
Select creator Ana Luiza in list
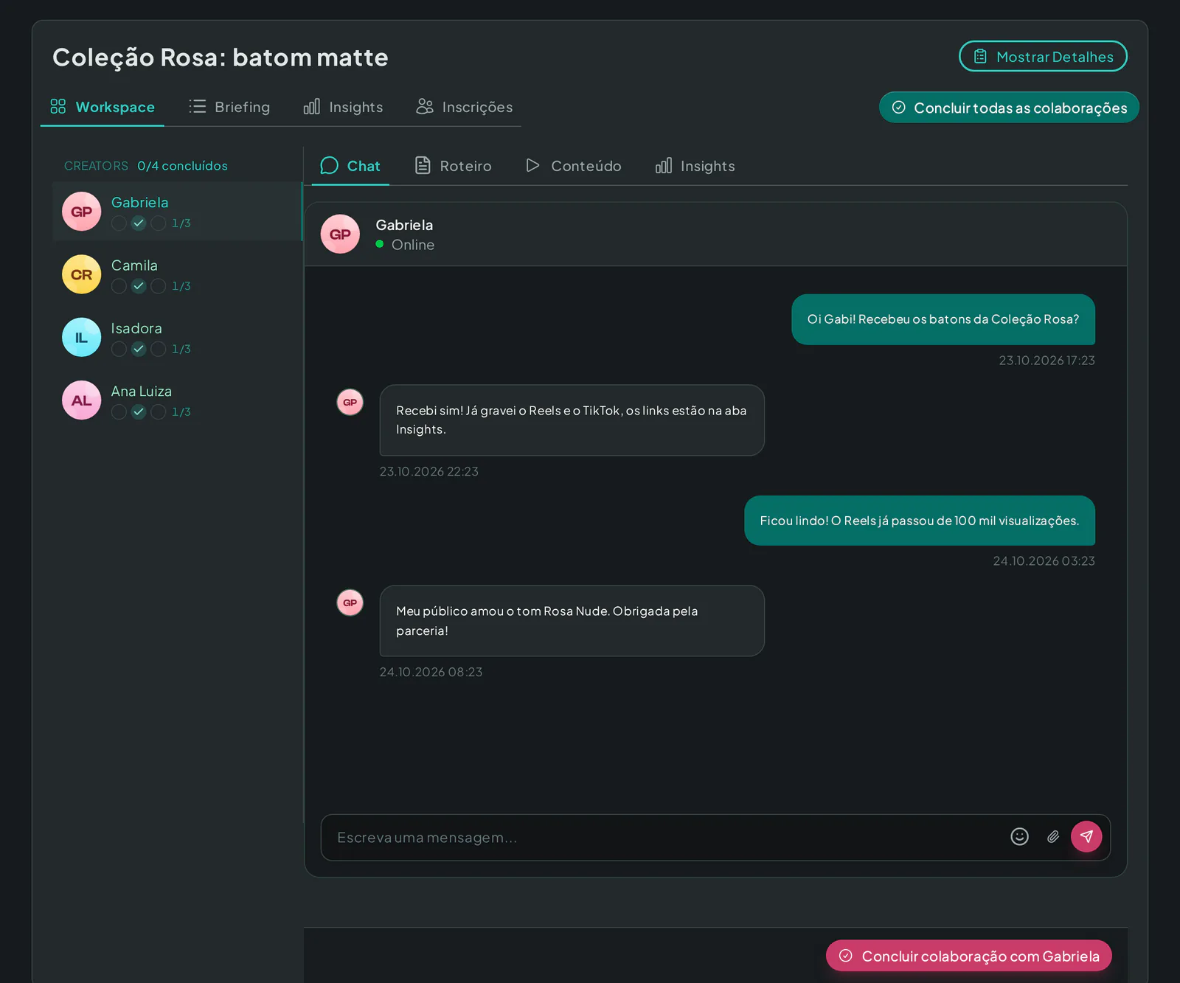(178, 400)
